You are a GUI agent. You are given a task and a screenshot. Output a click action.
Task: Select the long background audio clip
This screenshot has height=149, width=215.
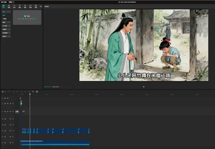coord(55,143)
